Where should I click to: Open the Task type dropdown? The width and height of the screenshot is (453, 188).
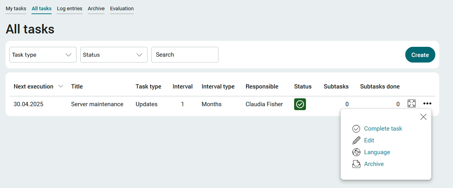pos(43,55)
